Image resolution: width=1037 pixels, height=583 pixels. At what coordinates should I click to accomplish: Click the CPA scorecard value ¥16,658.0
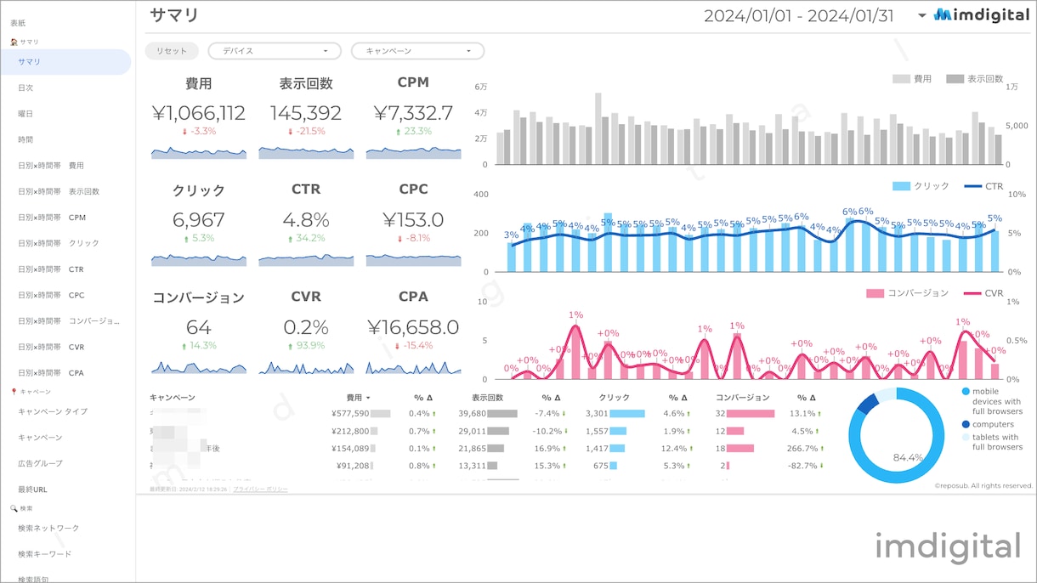pyautogui.click(x=413, y=328)
